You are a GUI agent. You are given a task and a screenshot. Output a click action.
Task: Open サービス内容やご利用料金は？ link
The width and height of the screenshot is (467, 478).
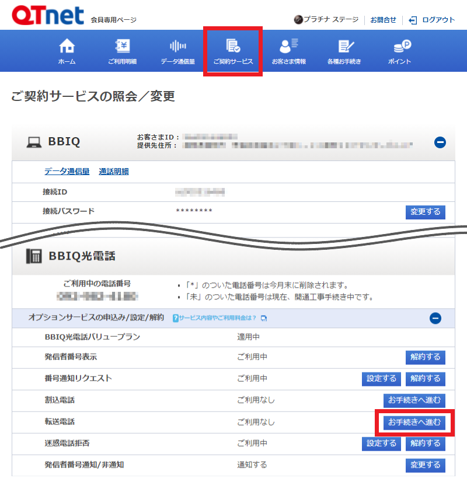click(217, 318)
